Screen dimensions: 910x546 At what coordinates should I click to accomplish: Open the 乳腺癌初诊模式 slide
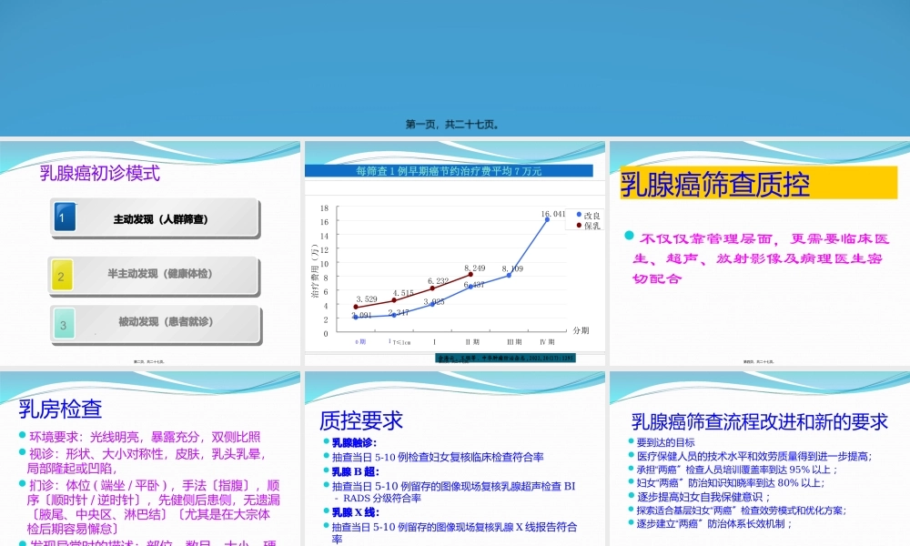[x=98, y=173]
